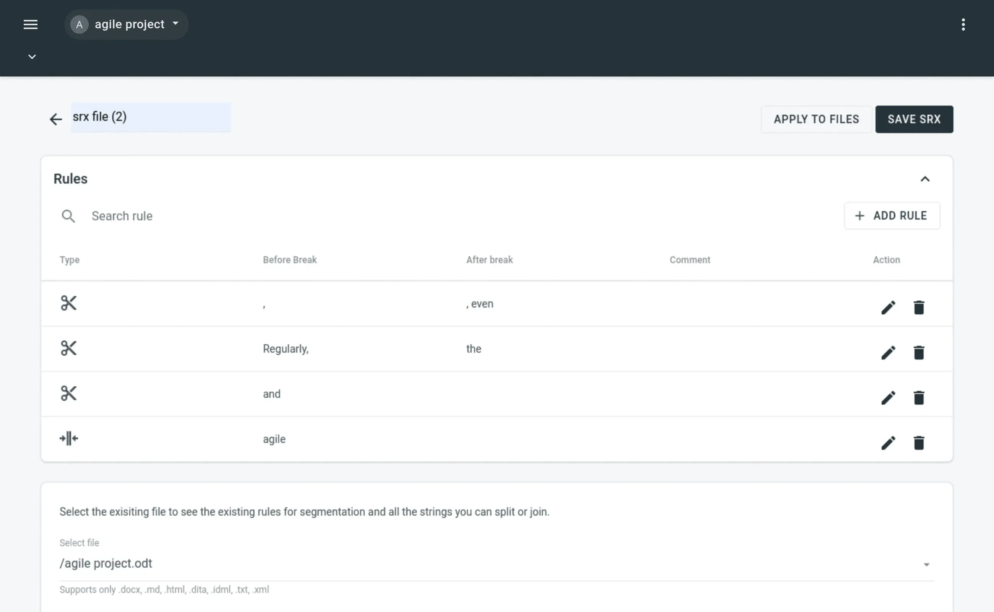
Task: Collapse the Rules panel
Action: click(x=925, y=179)
